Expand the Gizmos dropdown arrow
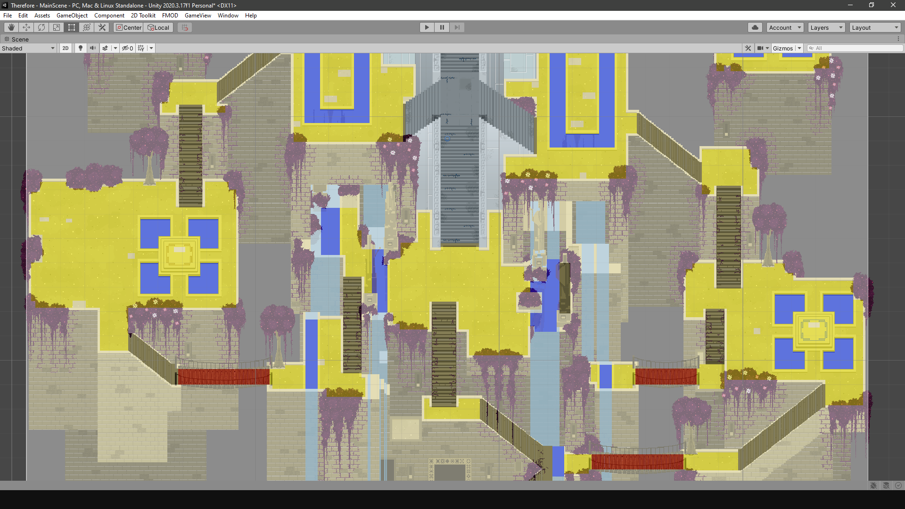Image resolution: width=905 pixels, height=509 pixels. pyautogui.click(x=799, y=48)
